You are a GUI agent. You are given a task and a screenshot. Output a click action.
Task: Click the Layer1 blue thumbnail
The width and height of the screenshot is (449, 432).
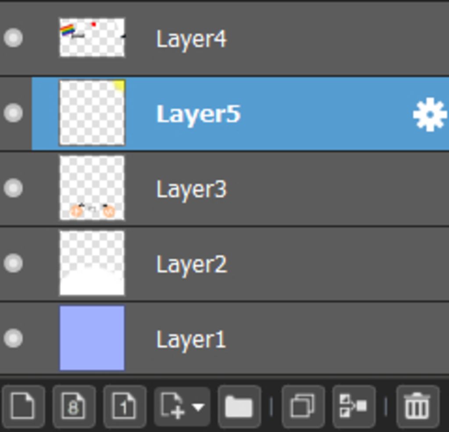(92, 338)
